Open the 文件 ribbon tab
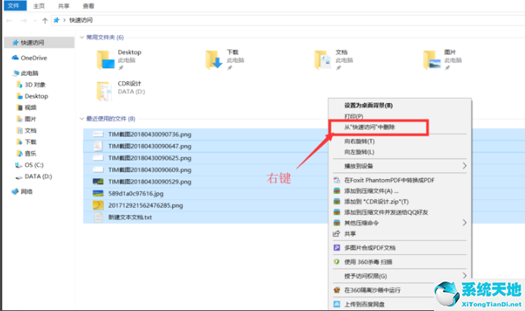 tap(14, 5)
